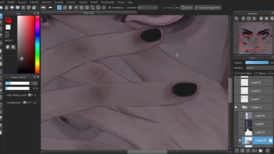Hide Layer20 using its visibility dot
The height and width of the screenshot is (154, 274).
(x=240, y=140)
